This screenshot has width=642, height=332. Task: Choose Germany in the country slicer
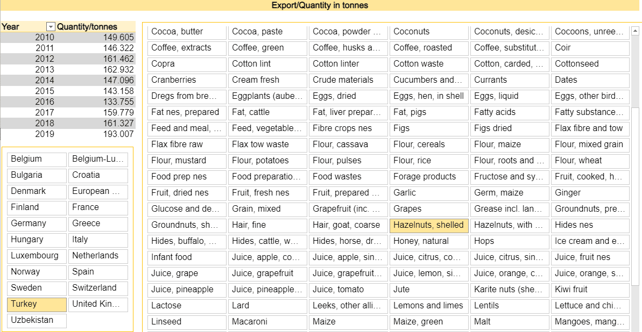(x=37, y=223)
